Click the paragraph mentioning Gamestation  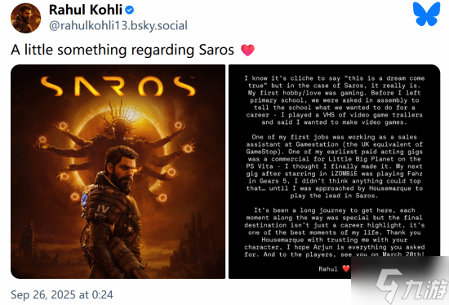tap(334, 166)
